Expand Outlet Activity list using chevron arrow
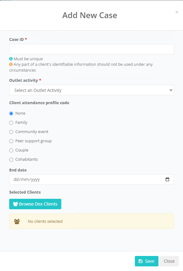Screen dimensions: 183x271 coord(171,90)
